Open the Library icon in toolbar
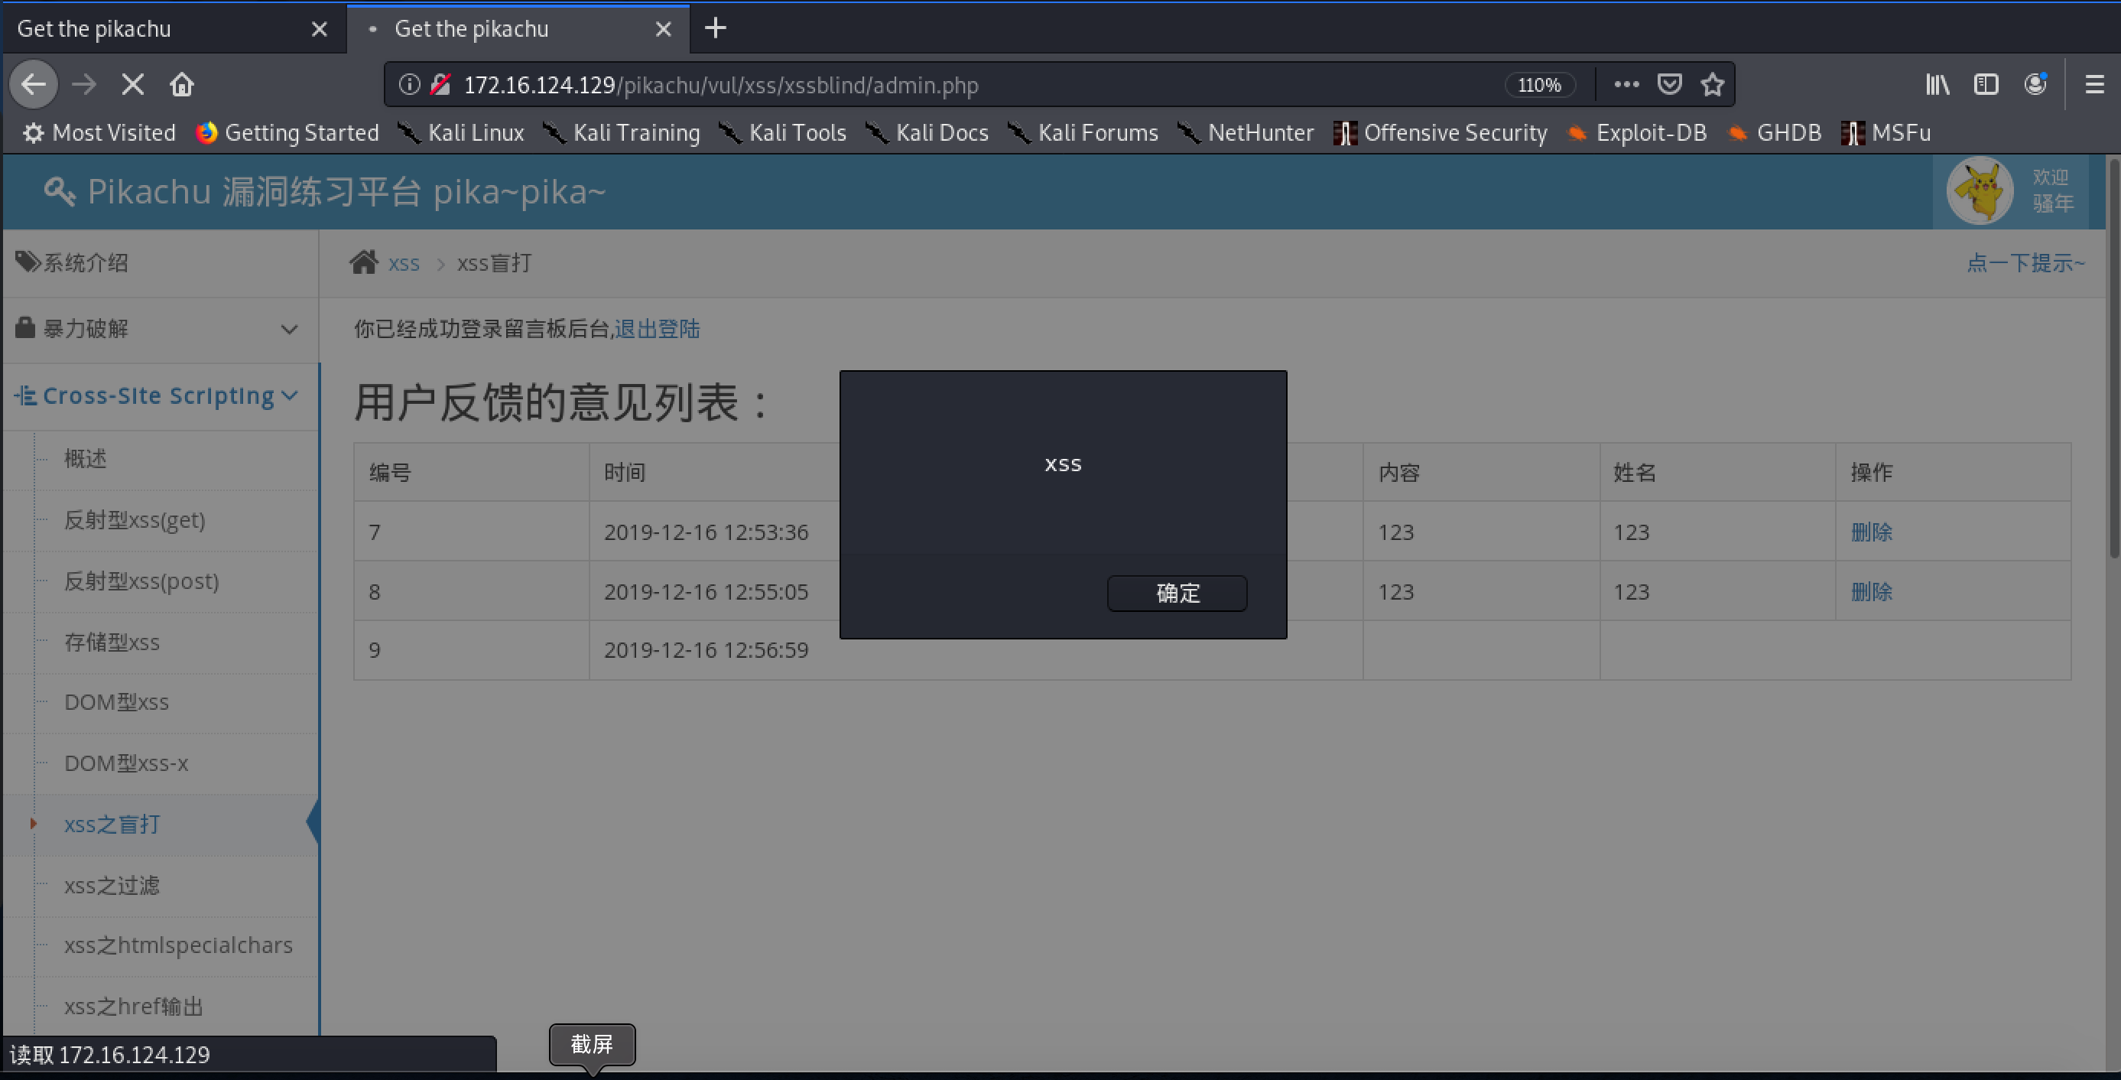Viewport: 2121px width, 1080px height. pos(1937,85)
